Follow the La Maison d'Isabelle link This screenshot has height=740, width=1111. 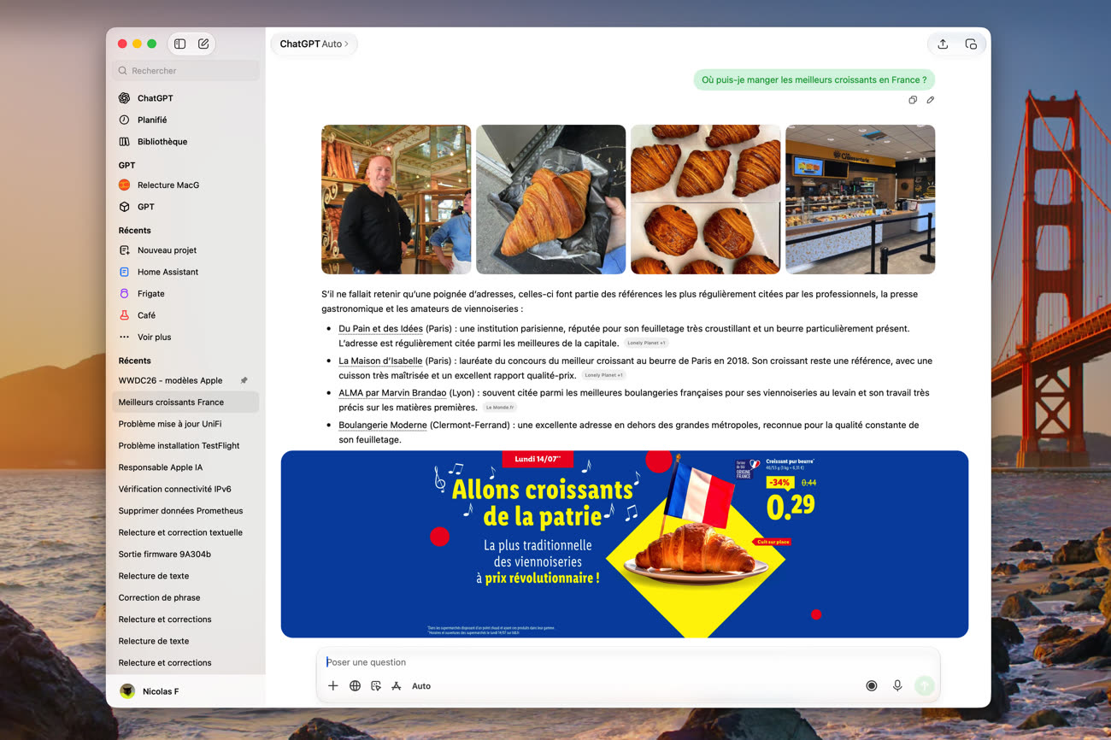tap(380, 361)
